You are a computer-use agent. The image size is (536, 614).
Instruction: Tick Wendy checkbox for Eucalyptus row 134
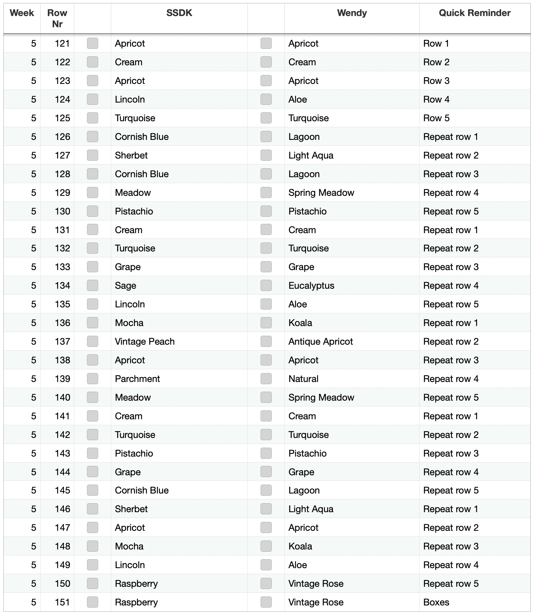point(266,285)
